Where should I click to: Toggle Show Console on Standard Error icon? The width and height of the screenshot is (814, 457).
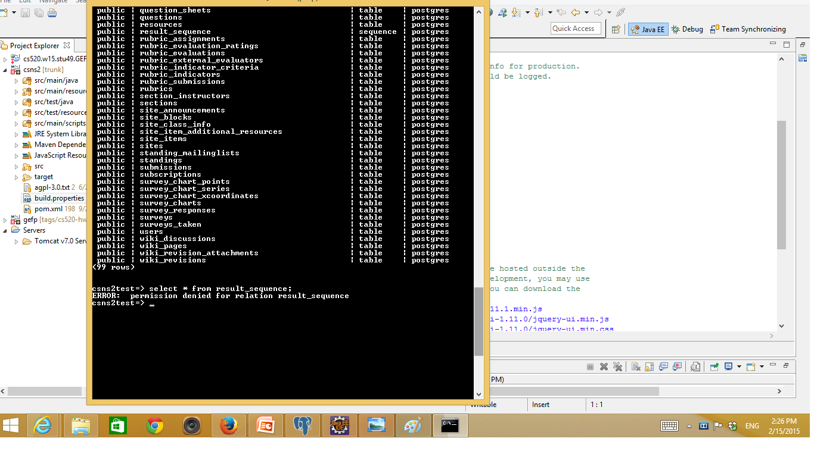(x=677, y=367)
